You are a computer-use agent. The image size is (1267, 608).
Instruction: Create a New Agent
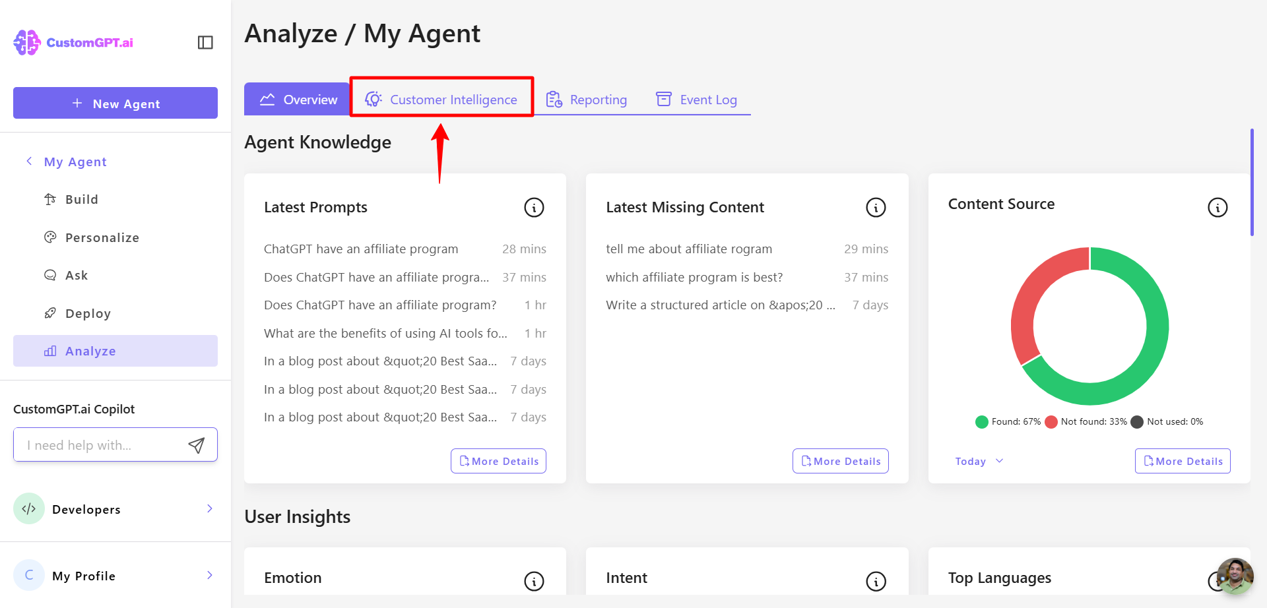point(115,103)
